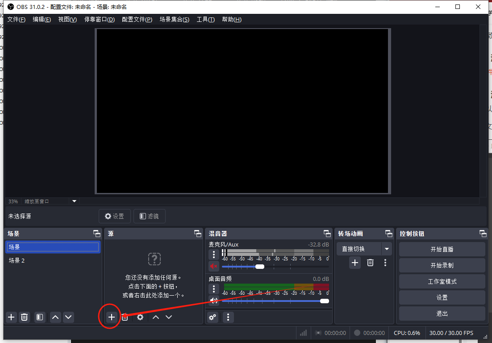
Task: Click the add source plus button
Action: [112, 317]
